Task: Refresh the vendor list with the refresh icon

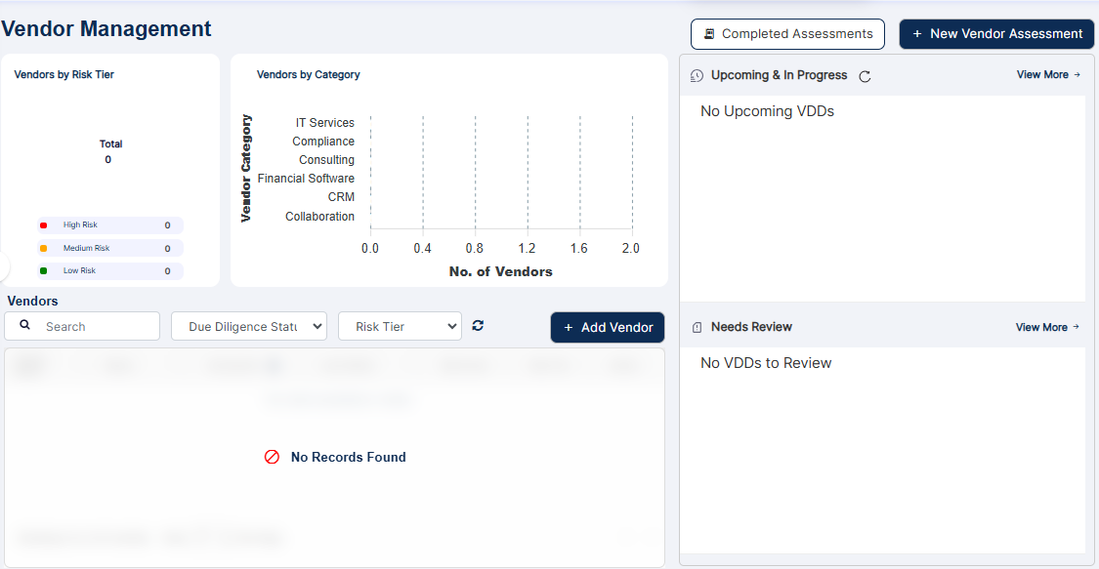Action: (478, 325)
